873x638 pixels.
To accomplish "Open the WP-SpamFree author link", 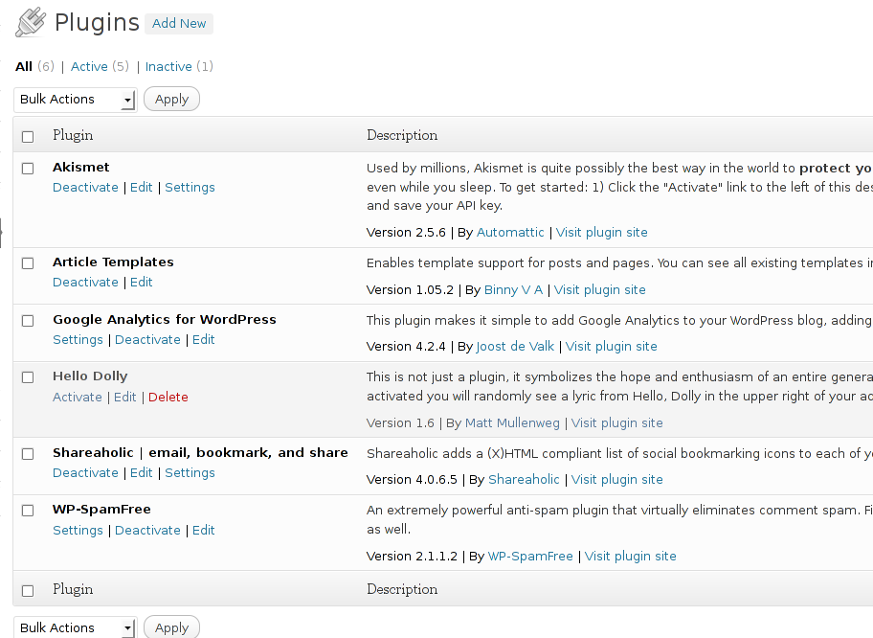I will click(530, 556).
